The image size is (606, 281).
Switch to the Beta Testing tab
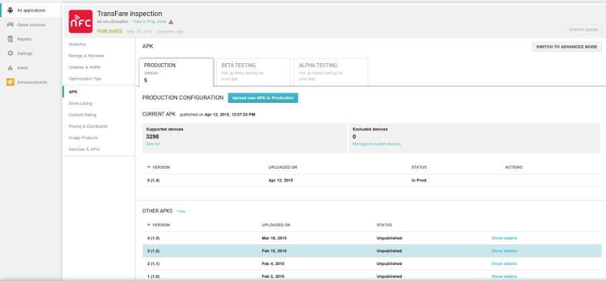coord(254,71)
